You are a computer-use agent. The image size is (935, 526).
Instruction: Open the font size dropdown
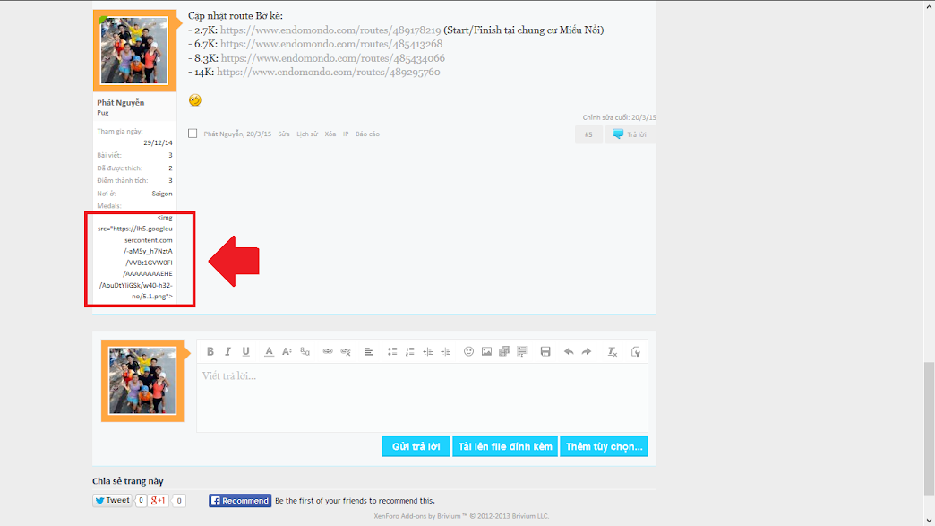pyautogui.click(x=287, y=352)
